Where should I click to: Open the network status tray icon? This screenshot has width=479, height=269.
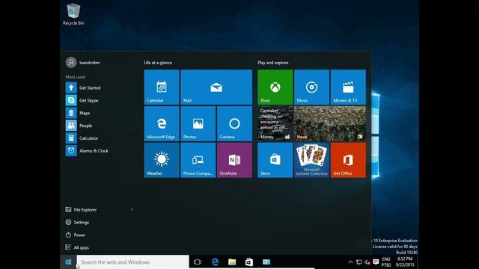pyautogui.click(x=359, y=262)
